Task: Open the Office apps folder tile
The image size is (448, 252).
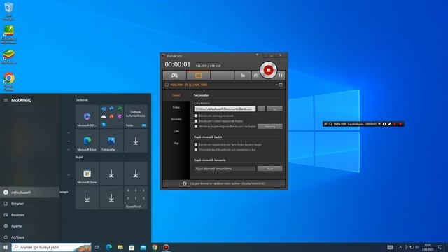Action: point(111,116)
